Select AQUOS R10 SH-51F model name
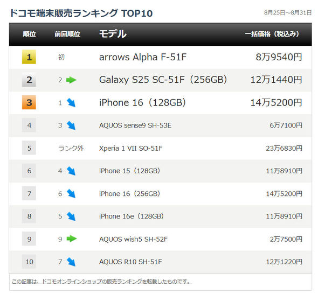 tap(130, 262)
